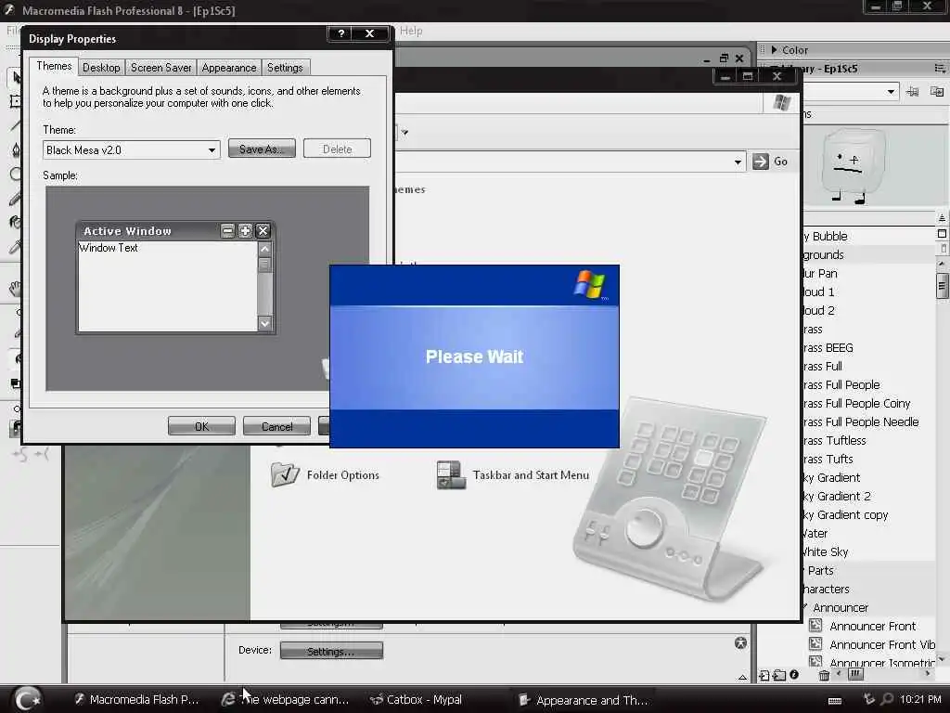Screen dimensions: 950x713
Task: Switch to the Desktop tab
Action: coord(101,67)
